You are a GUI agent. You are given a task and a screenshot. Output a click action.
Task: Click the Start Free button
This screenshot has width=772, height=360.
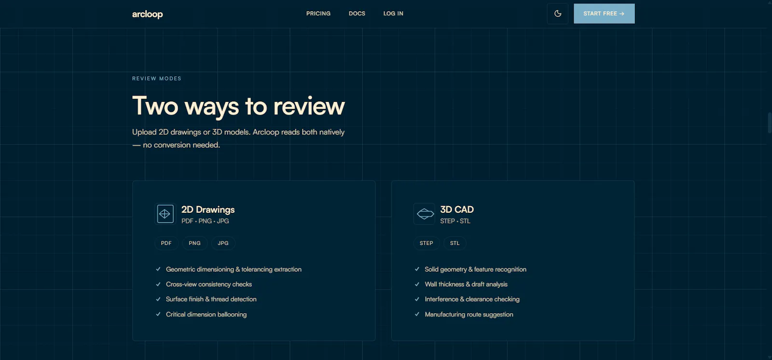(604, 14)
